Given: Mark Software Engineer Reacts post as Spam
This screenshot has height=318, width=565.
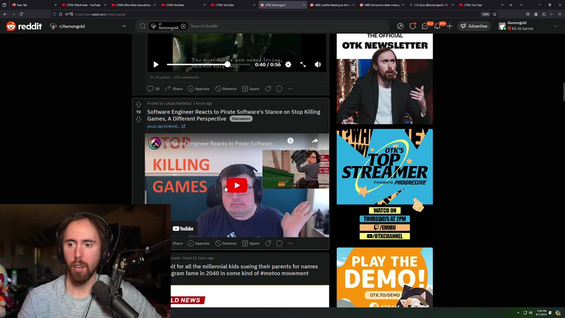Looking at the screenshot, I should [x=251, y=243].
